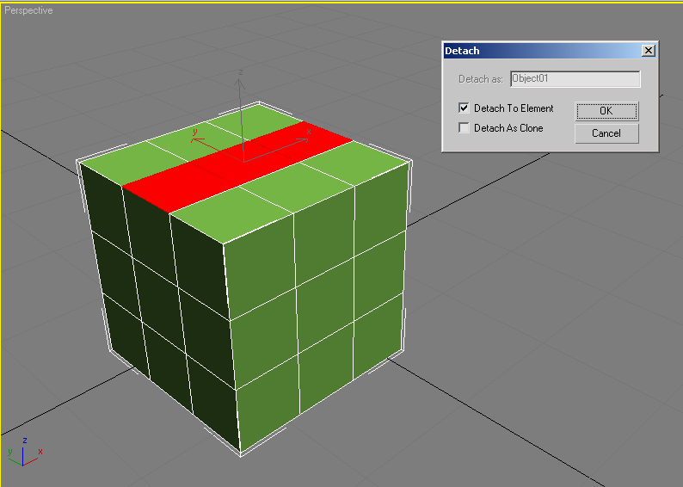
Task: Click the 'Detach as' name field
Action: tap(575, 79)
